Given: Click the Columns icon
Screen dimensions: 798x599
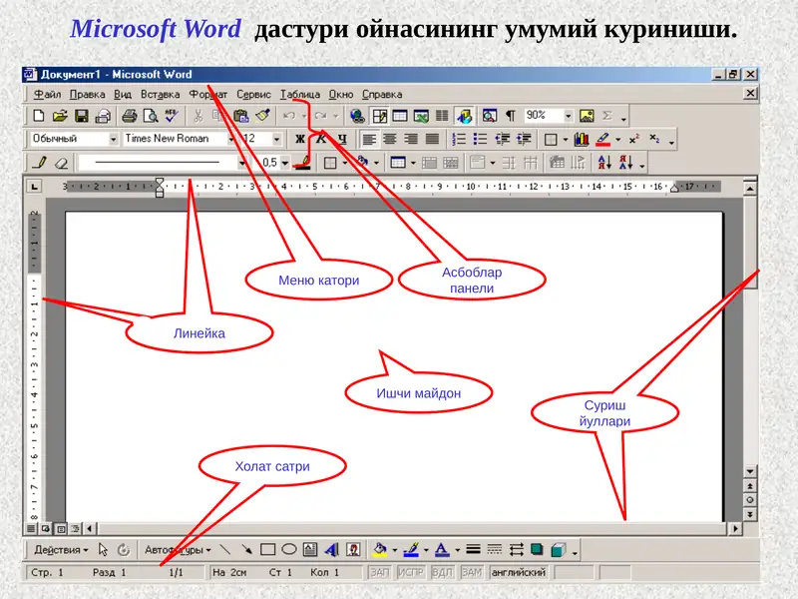Looking at the screenshot, I should 442,116.
